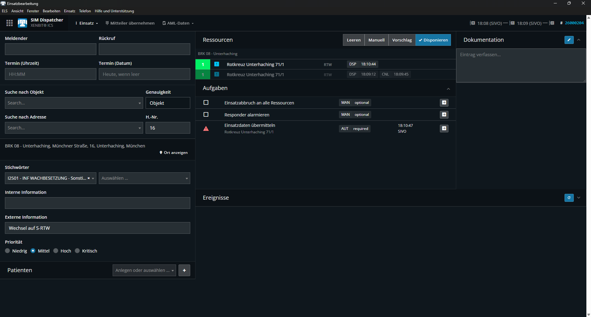The width and height of the screenshot is (591, 317).
Task: Open the app grid launcher icon
Action: point(10,23)
